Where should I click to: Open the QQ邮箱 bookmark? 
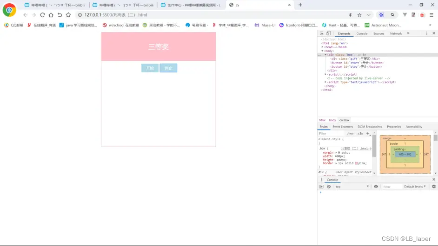[13, 25]
